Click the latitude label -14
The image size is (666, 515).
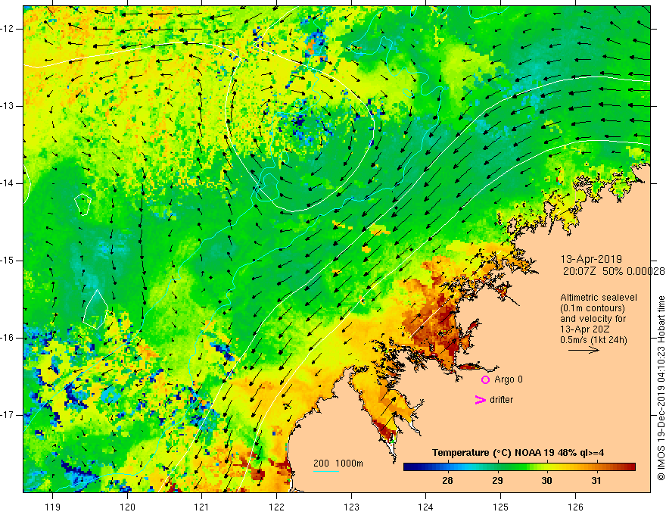[x=8, y=183]
